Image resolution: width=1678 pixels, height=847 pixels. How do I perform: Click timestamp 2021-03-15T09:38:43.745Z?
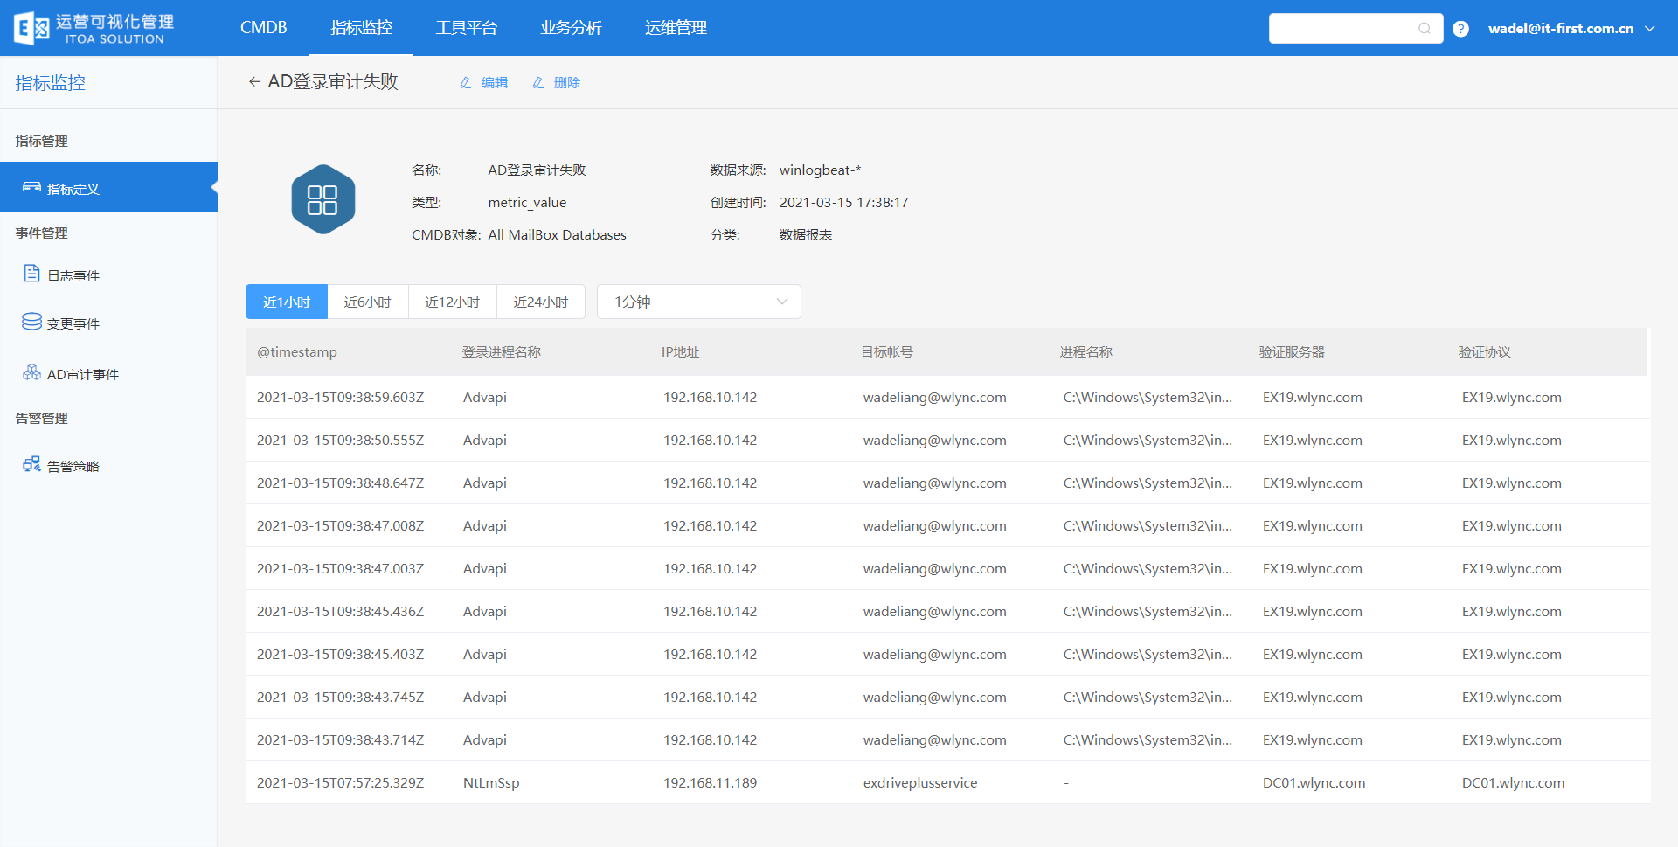coord(340,697)
